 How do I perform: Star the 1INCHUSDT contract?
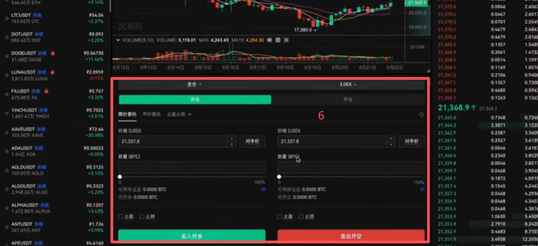coord(6,114)
